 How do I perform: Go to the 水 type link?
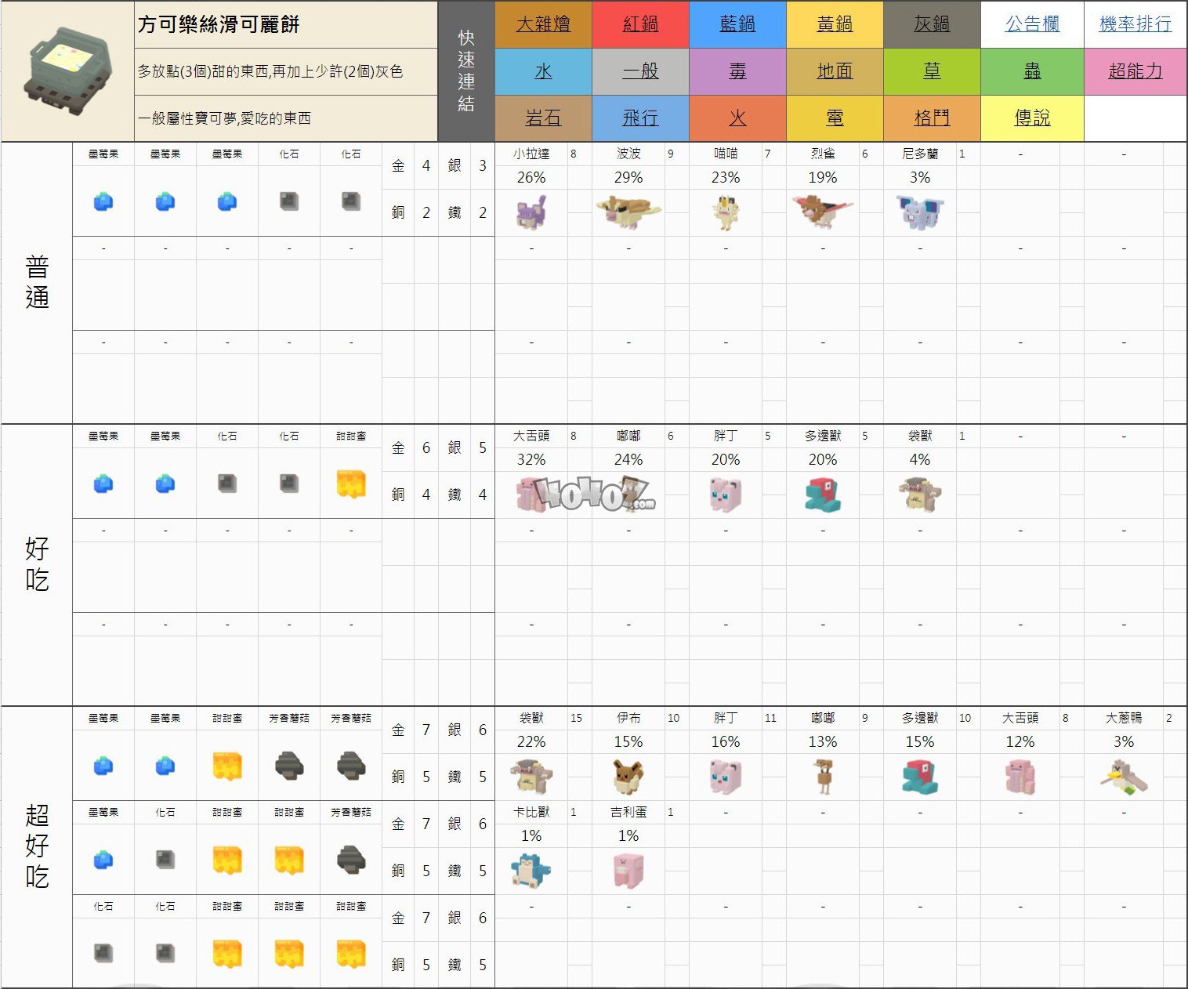point(543,71)
